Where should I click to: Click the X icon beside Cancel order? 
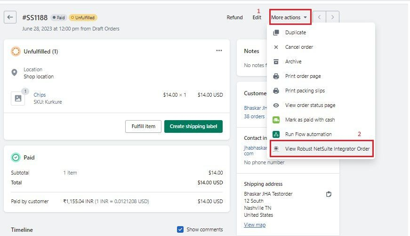point(276,47)
